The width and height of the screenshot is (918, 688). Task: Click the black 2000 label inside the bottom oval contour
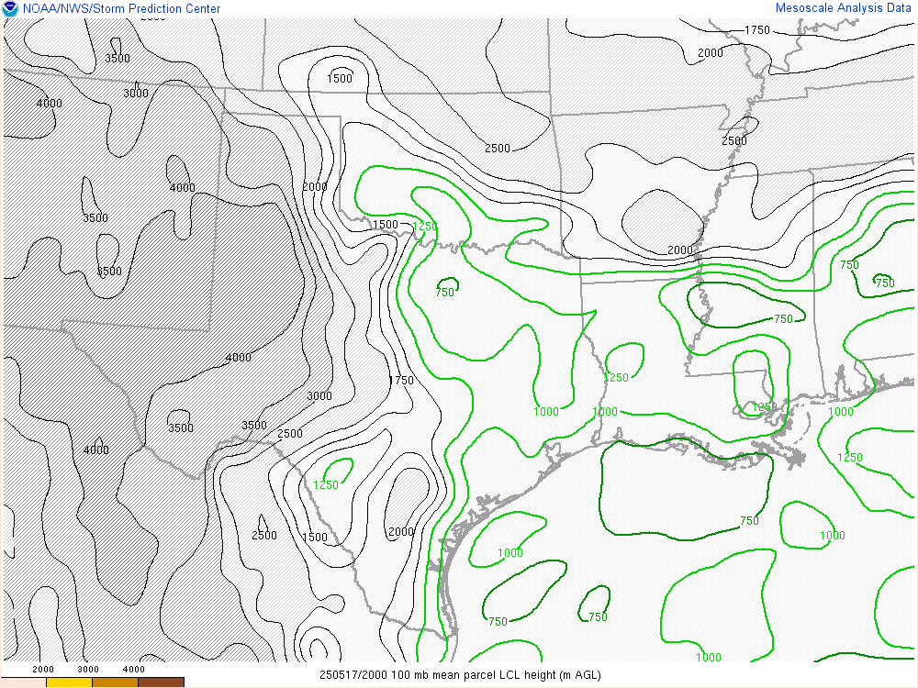click(401, 531)
